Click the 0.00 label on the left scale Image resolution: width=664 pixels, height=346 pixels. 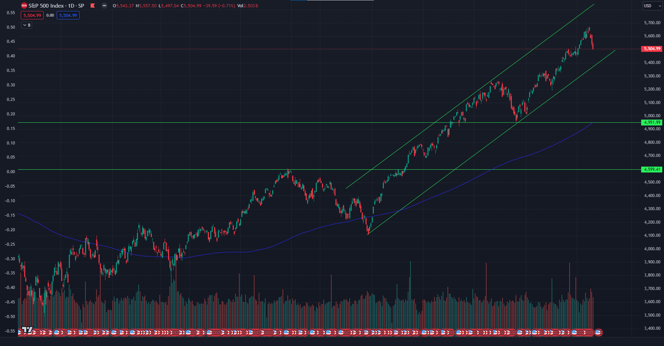(x=11, y=171)
